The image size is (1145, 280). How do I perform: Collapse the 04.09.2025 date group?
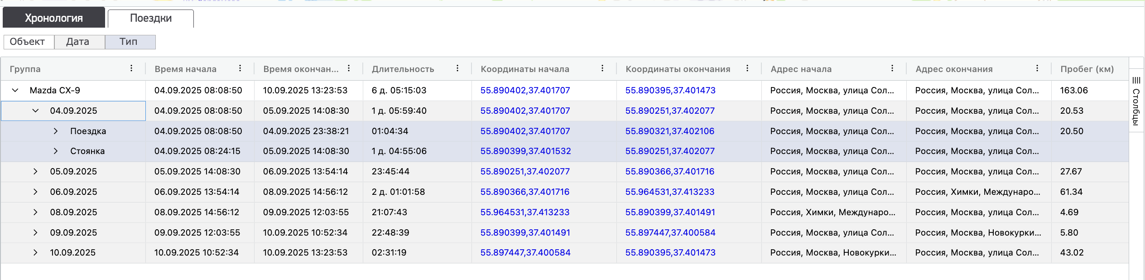pyautogui.click(x=35, y=111)
